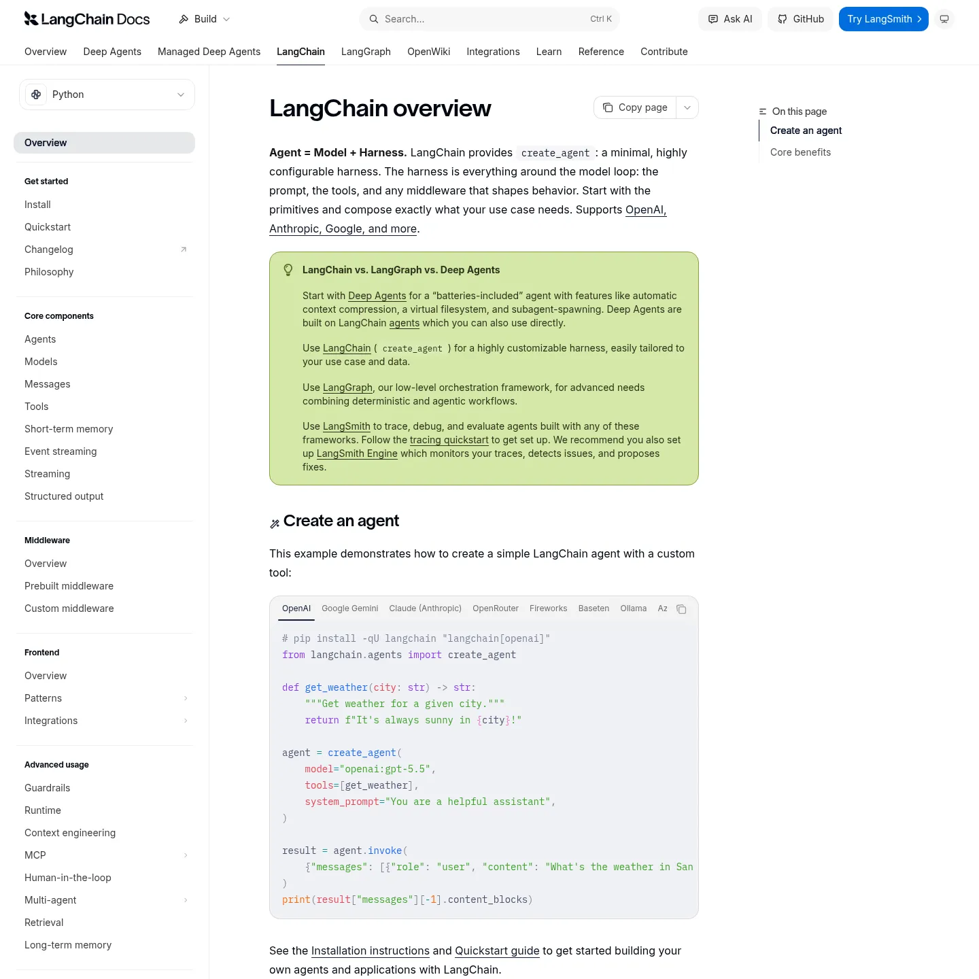Click the magnifier icon in Search
Image resolution: width=979 pixels, height=979 pixels.
pyautogui.click(x=373, y=19)
